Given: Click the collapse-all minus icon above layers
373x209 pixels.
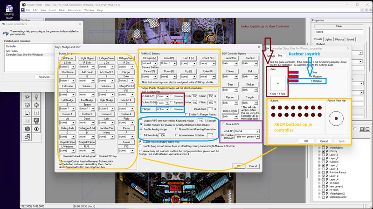Looking at the screenshot, I should 367,129.
